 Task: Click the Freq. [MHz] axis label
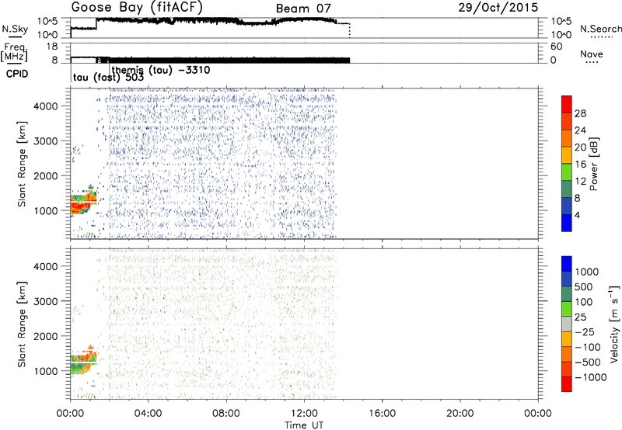(14, 53)
